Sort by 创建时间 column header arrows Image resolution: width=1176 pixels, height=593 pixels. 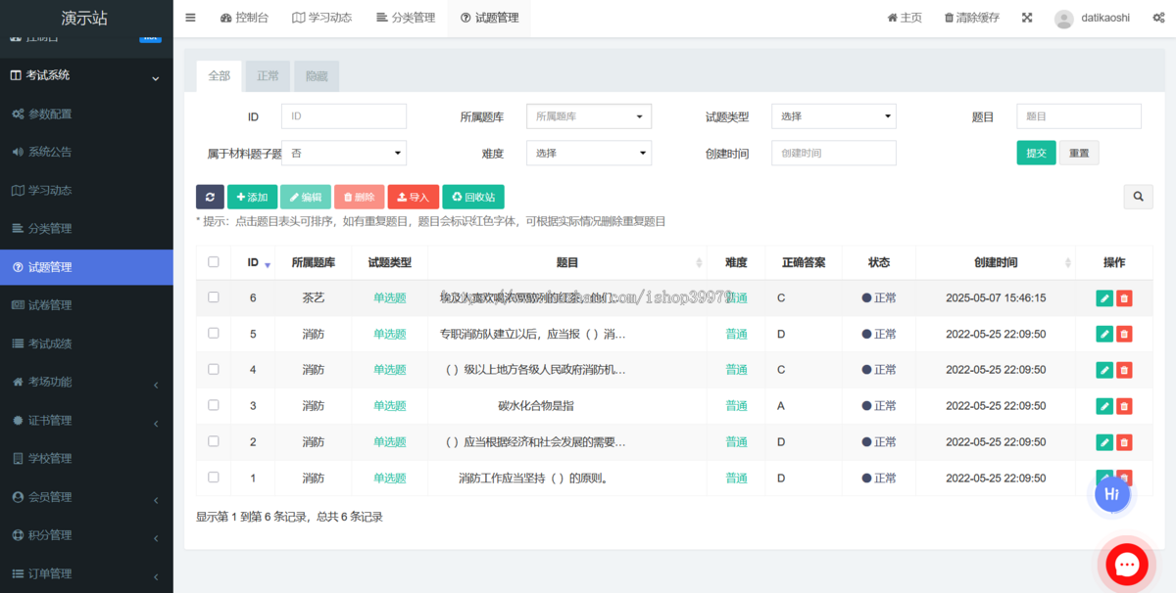click(1067, 263)
